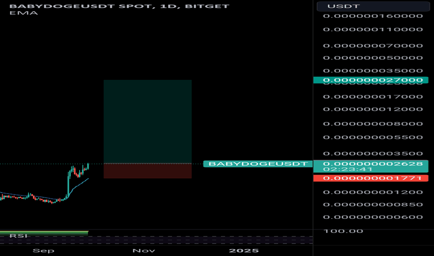Click the 2025 label on time axis
This screenshot has width=434, height=256.
[244, 250]
